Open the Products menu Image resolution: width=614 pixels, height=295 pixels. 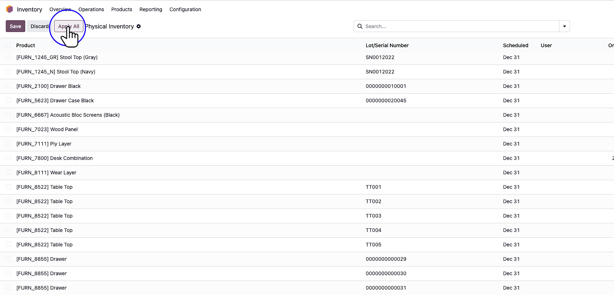122,9
